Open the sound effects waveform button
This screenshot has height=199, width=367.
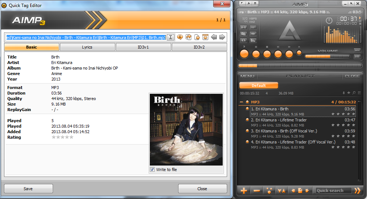[253, 34]
